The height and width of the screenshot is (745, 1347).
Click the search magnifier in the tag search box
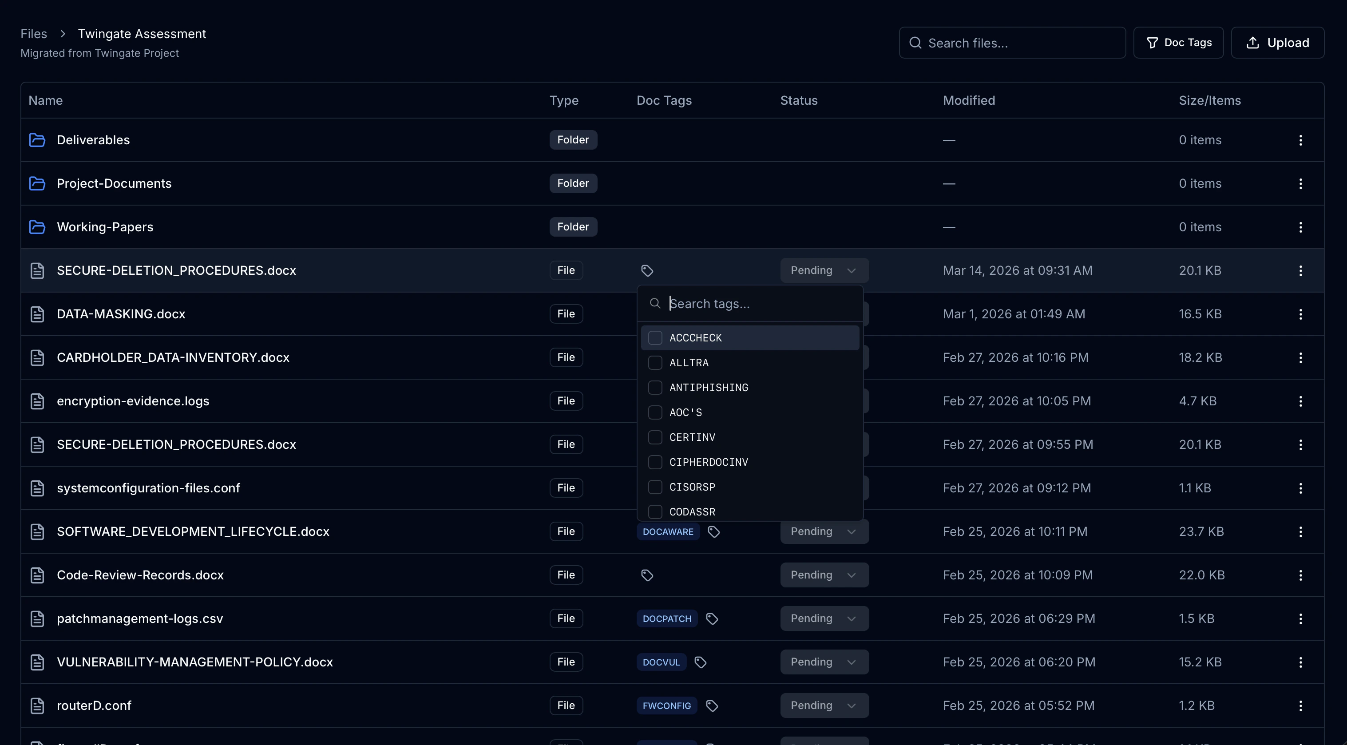tap(655, 303)
